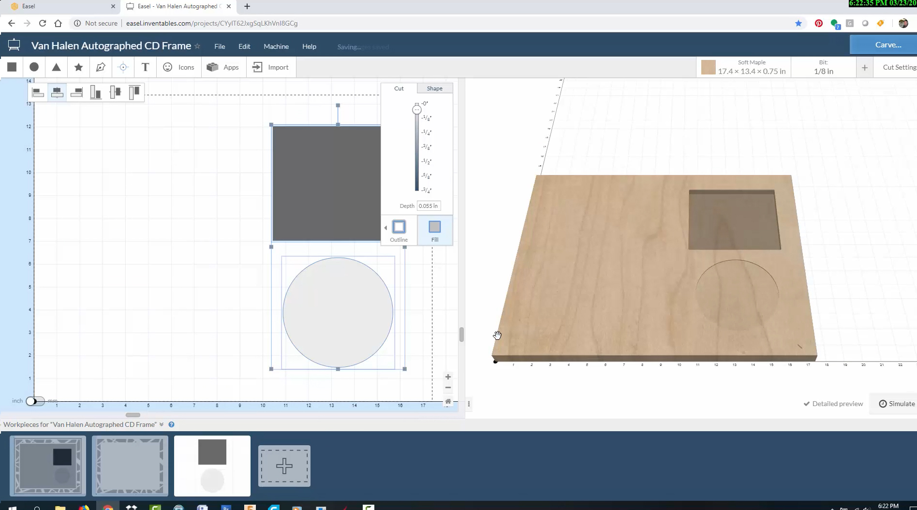The width and height of the screenshot is (917, 510).
Task: Select the second workpiece thumbnail
Action: click(130, 466)
